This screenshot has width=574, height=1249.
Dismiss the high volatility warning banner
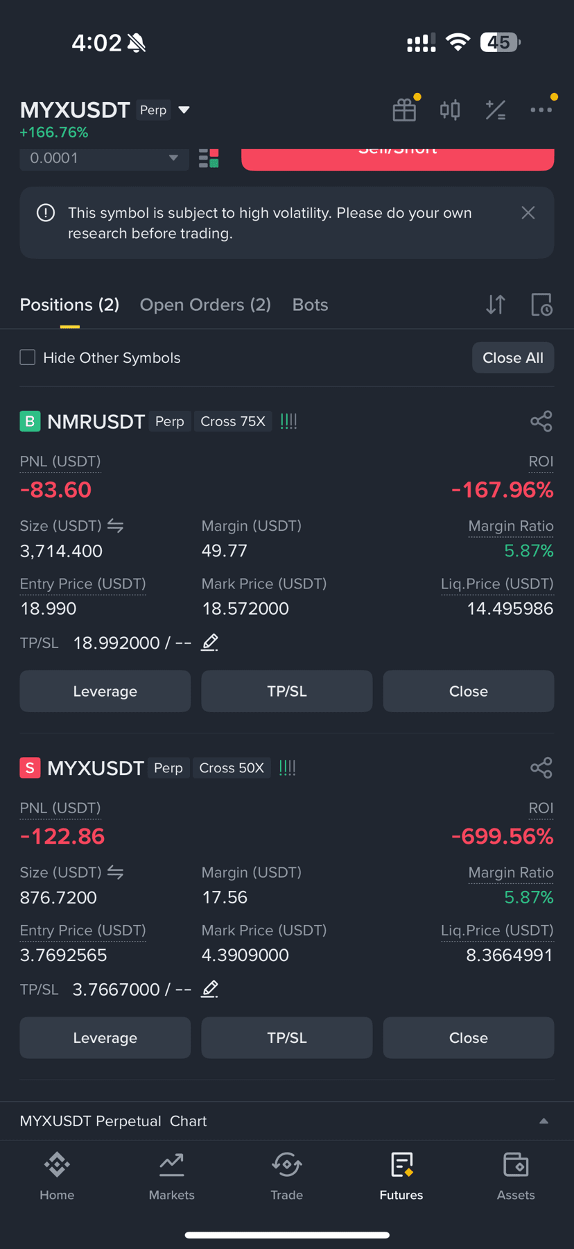(x=528, y=213)
